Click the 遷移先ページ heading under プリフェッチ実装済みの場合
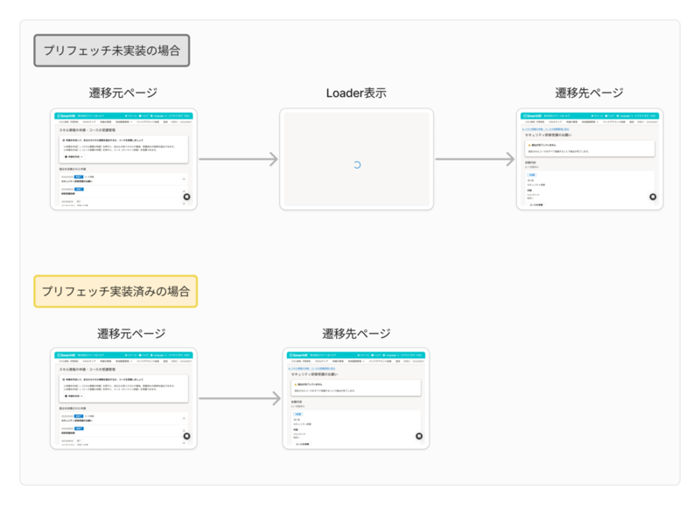 coord(356,334)
